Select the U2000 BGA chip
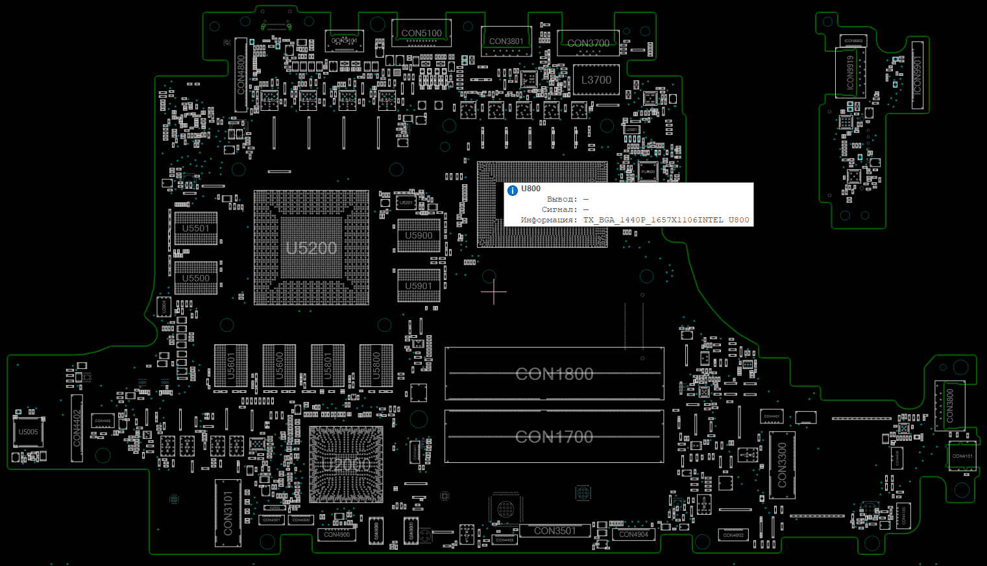Viewport: 987px width, 566px height. click(346, 464)
